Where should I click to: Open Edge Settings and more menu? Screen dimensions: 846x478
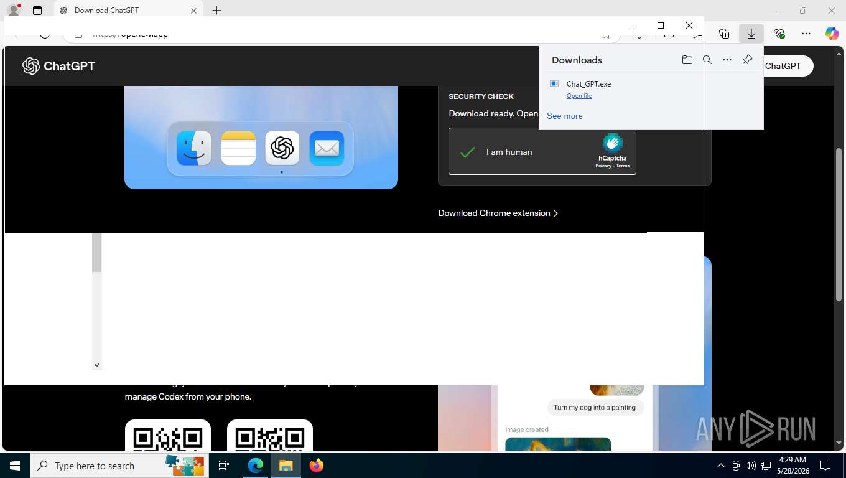pyautogui.click(x=806, y=34)
